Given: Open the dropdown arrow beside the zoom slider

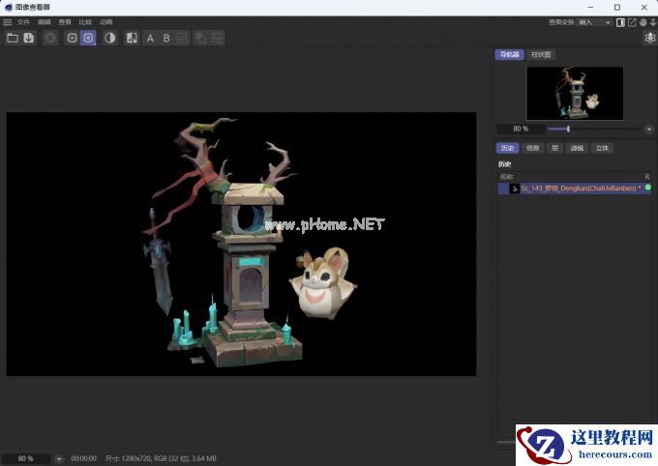Looking at the screenshot, I should [x=649, y=129].
